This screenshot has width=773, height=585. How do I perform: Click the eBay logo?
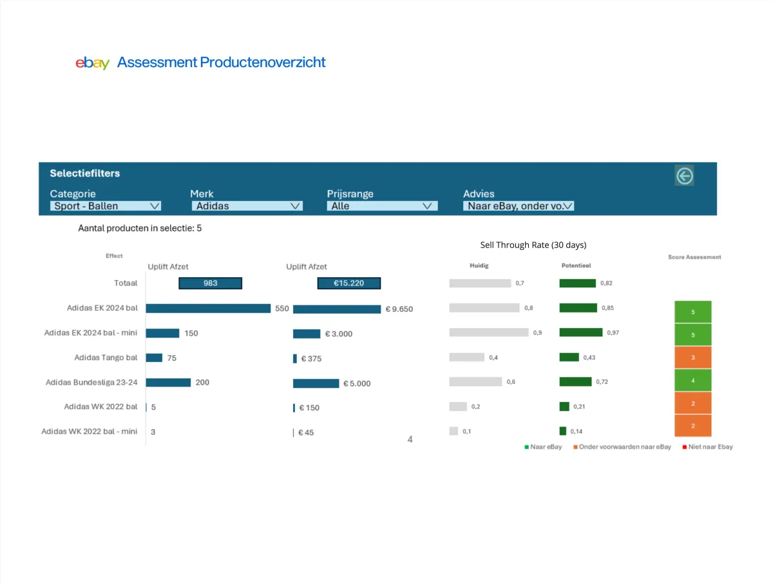[92, 62]
